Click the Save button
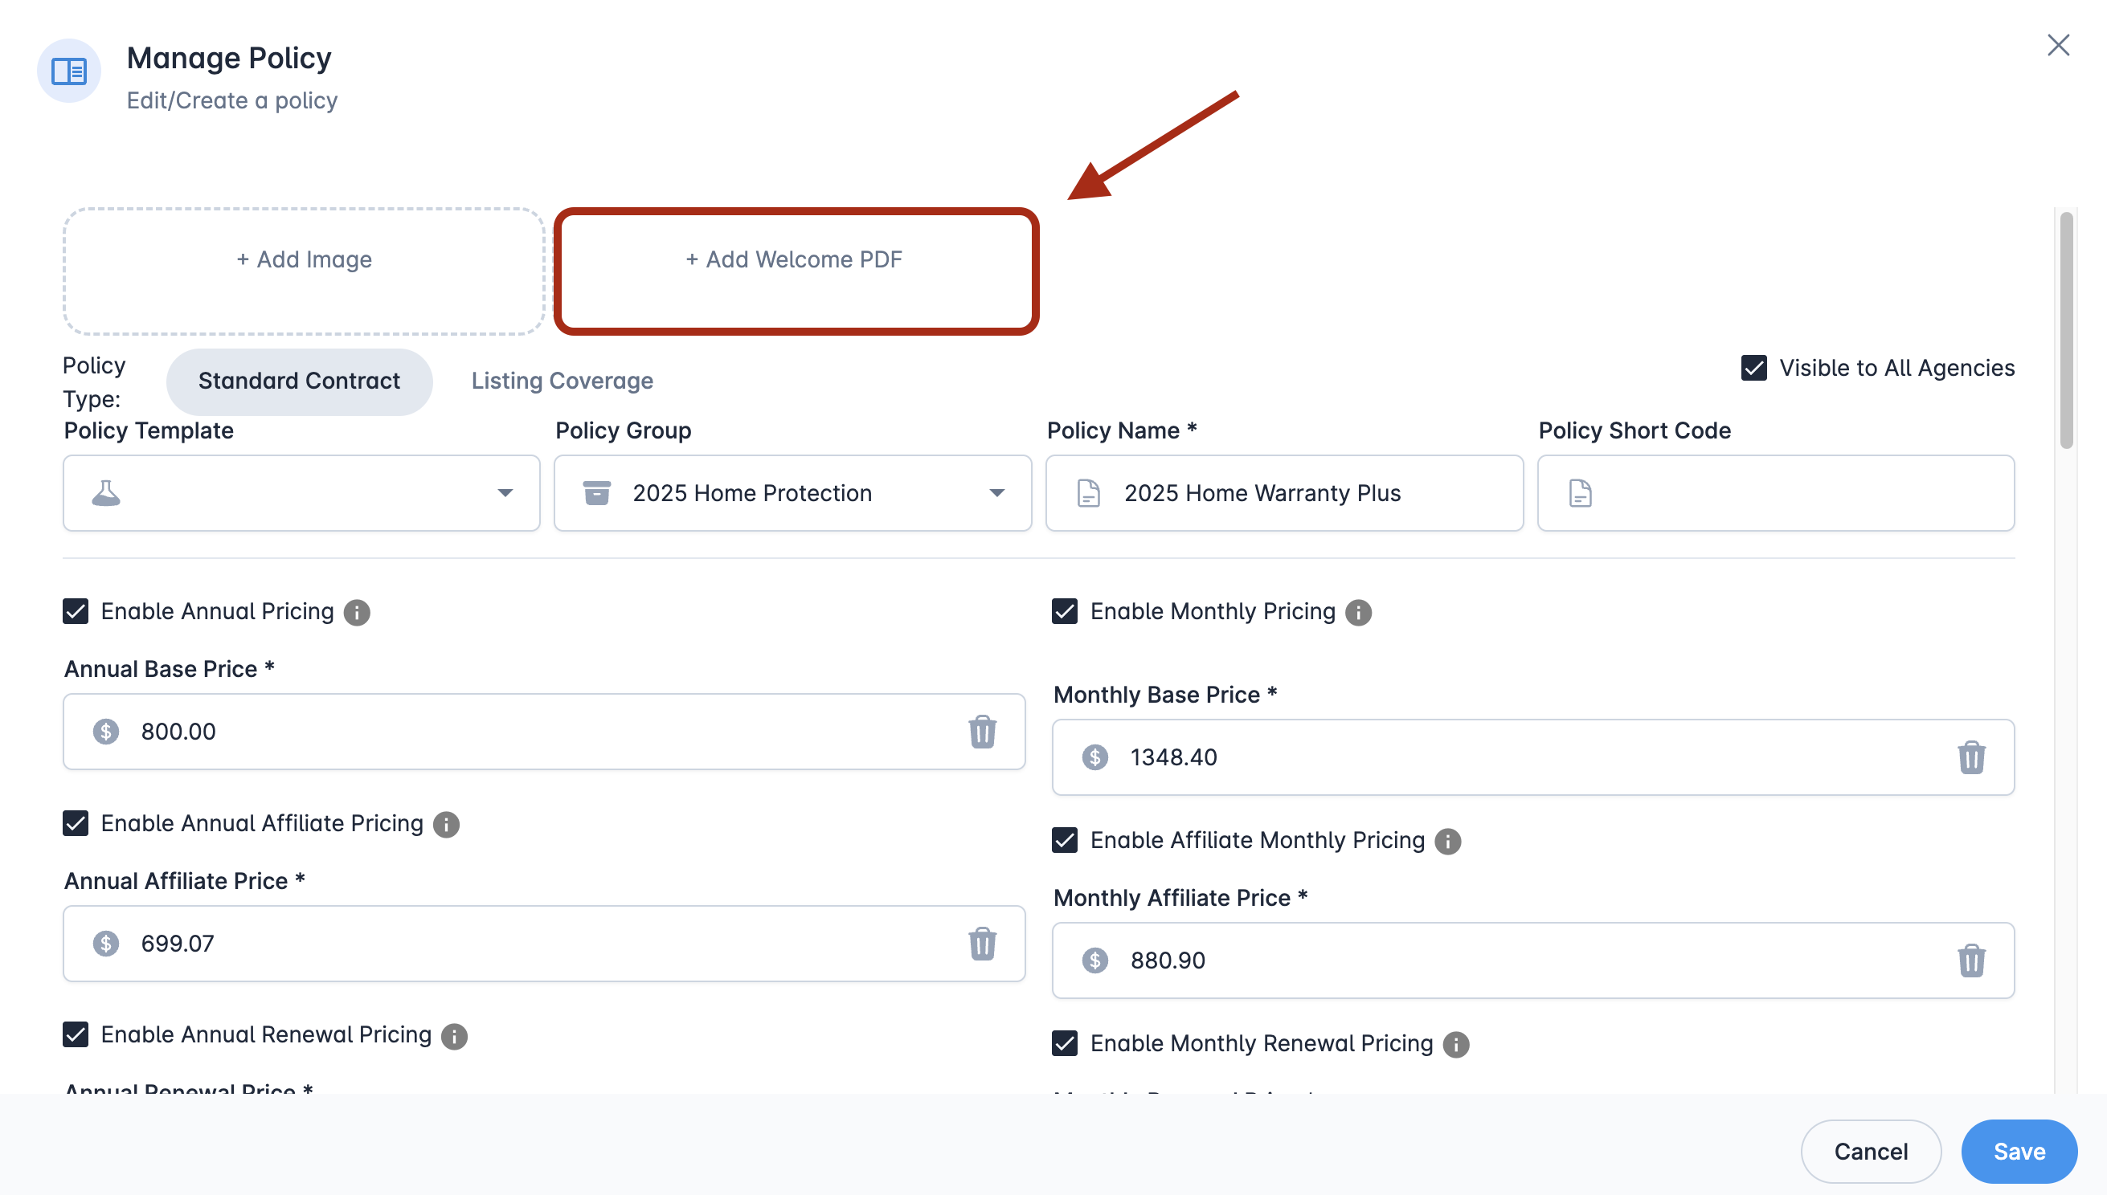2107x1195 pixels. [2019, 1151]
